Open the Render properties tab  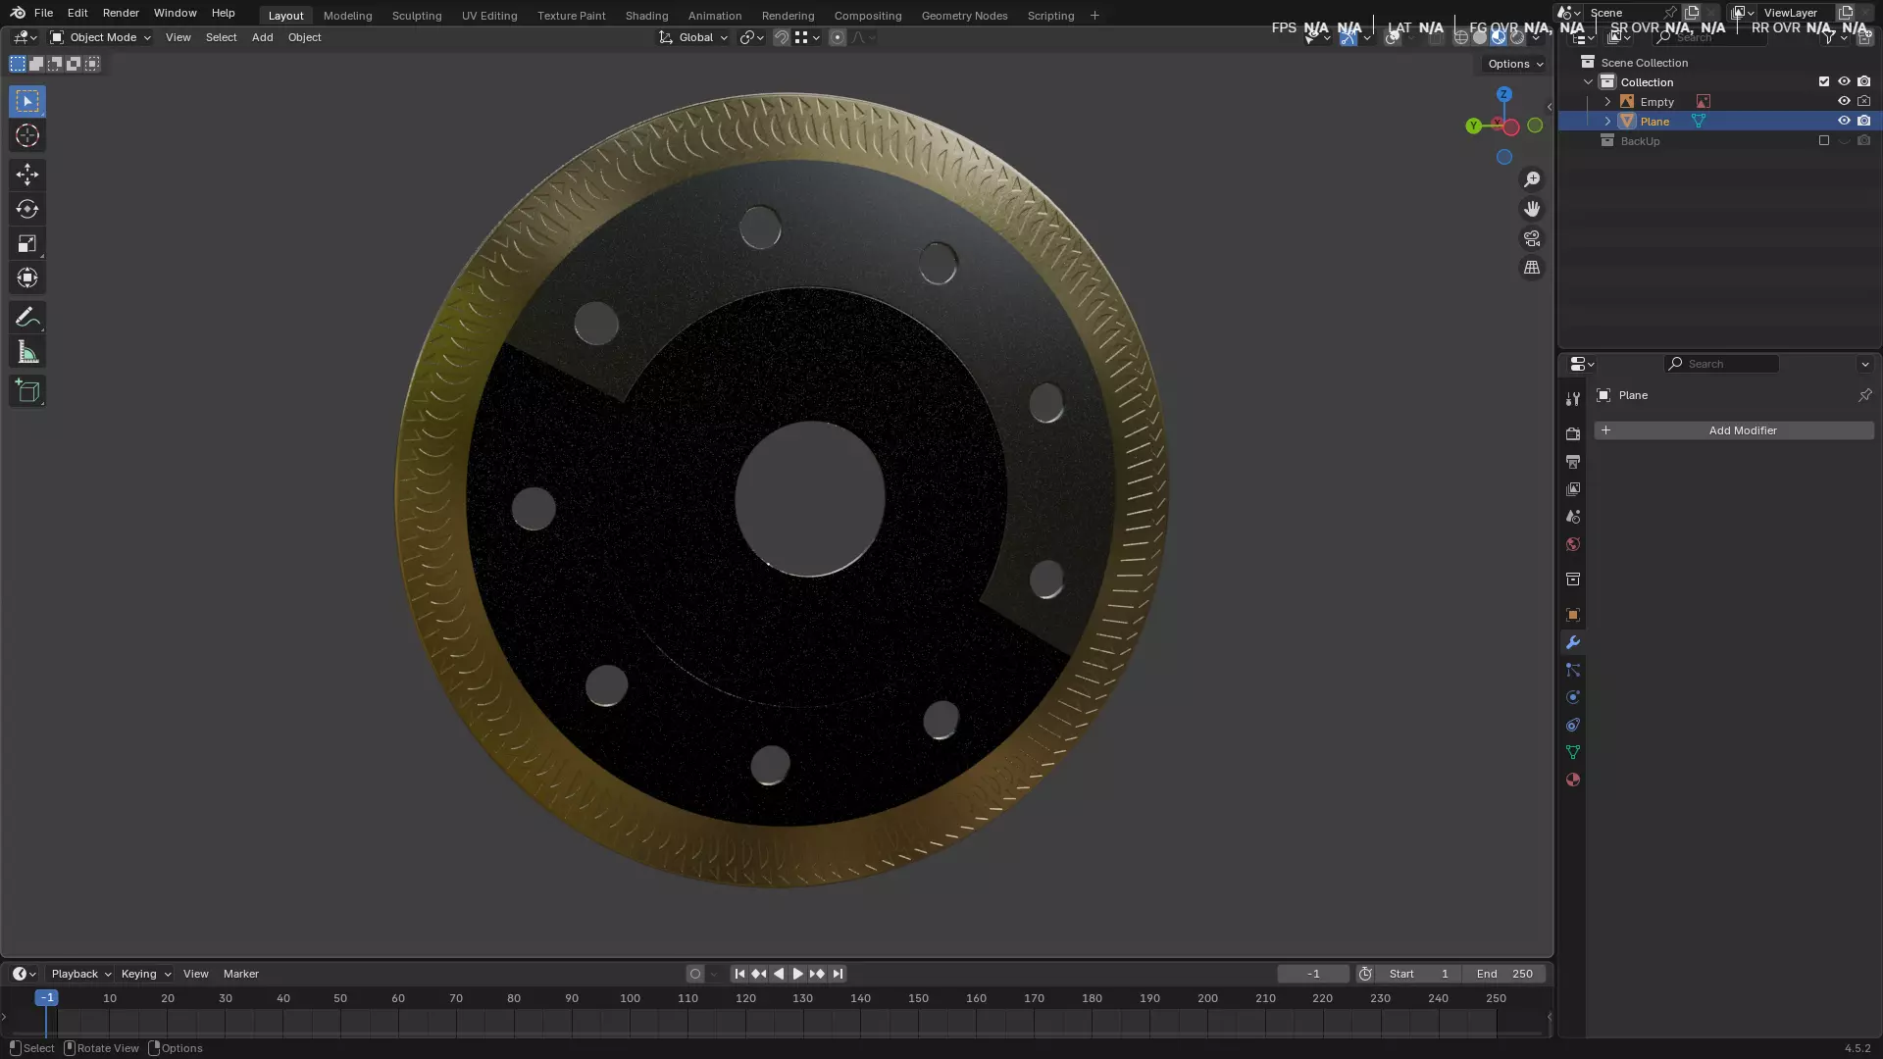1573,434
